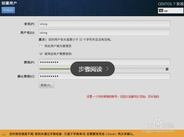Click the 创建用户 page title
This screenshot has height=137, width=184.
pyautogui.click(x=9, y=3)
